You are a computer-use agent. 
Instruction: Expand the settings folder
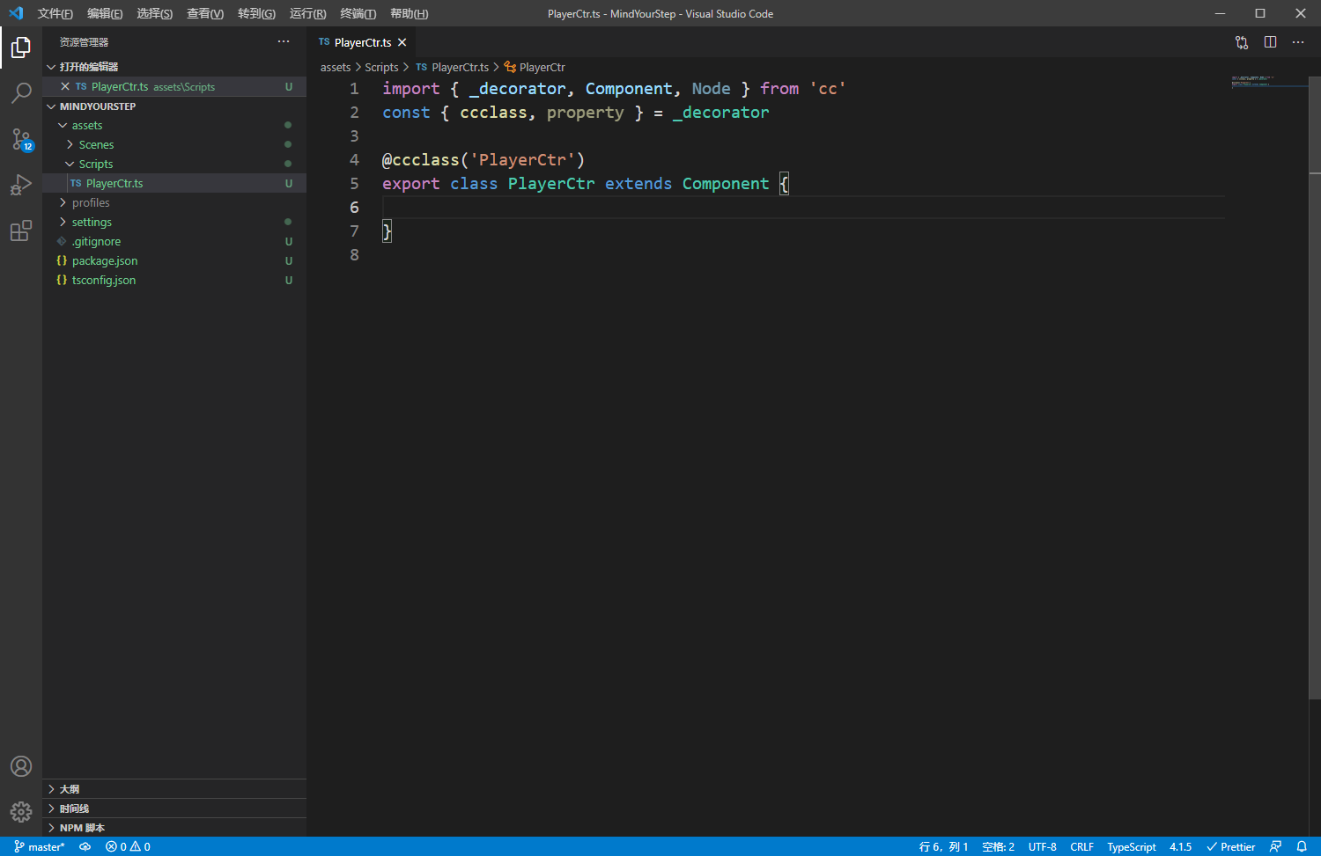click(x=174, y=222)
